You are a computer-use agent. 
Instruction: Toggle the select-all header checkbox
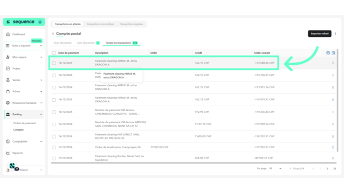coord(54,53)
